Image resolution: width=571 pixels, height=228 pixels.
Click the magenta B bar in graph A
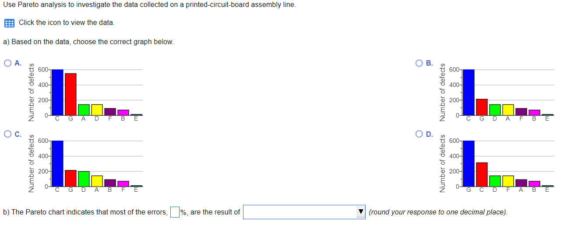point(123,112)
